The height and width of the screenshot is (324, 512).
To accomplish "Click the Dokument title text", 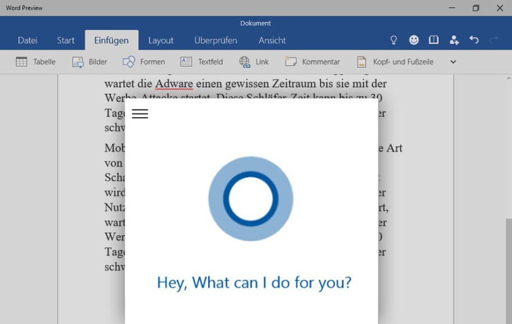I will (x=255, y=23).
